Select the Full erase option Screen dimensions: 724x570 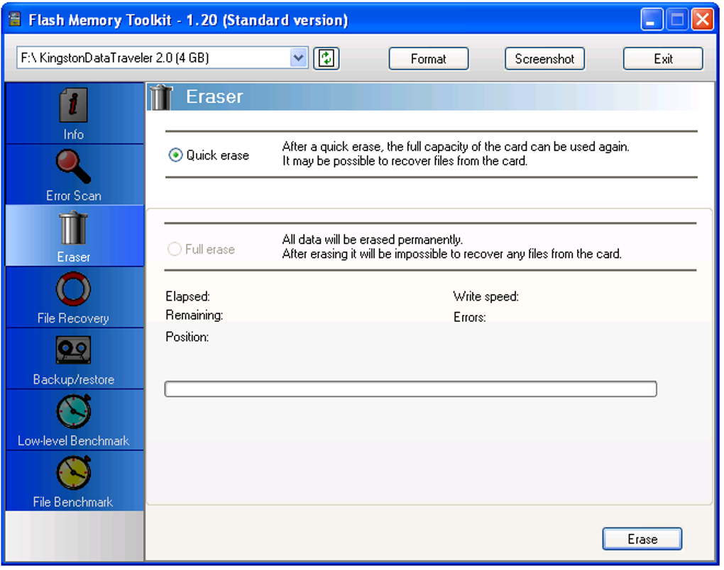(x=202, y=250)
